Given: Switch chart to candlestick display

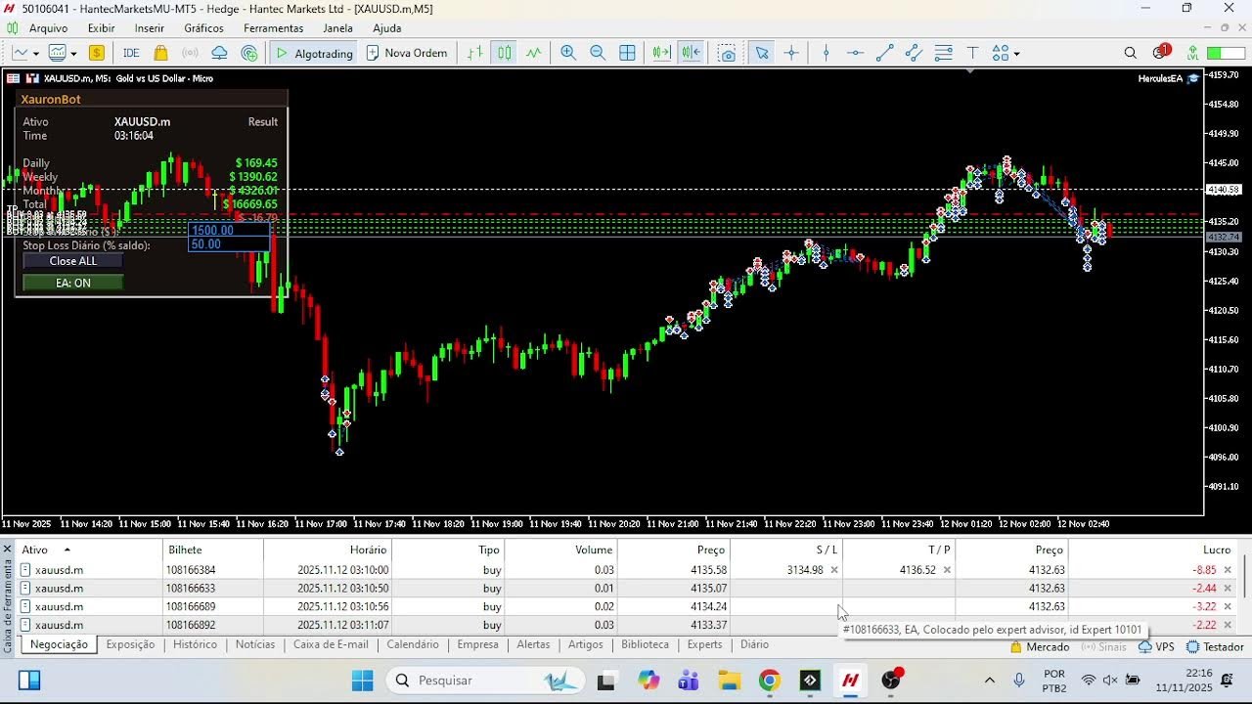Looking at the screenshot, I should pyautogui.click(x=502, y=53).
